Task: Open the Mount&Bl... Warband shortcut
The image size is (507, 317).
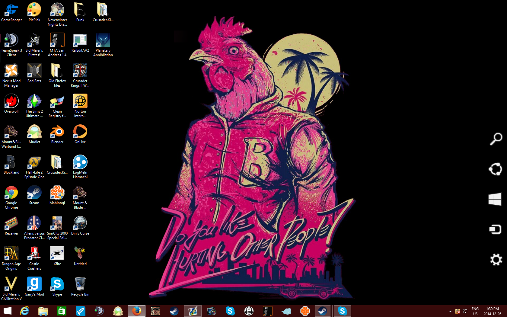Action: tap(11, 136)
